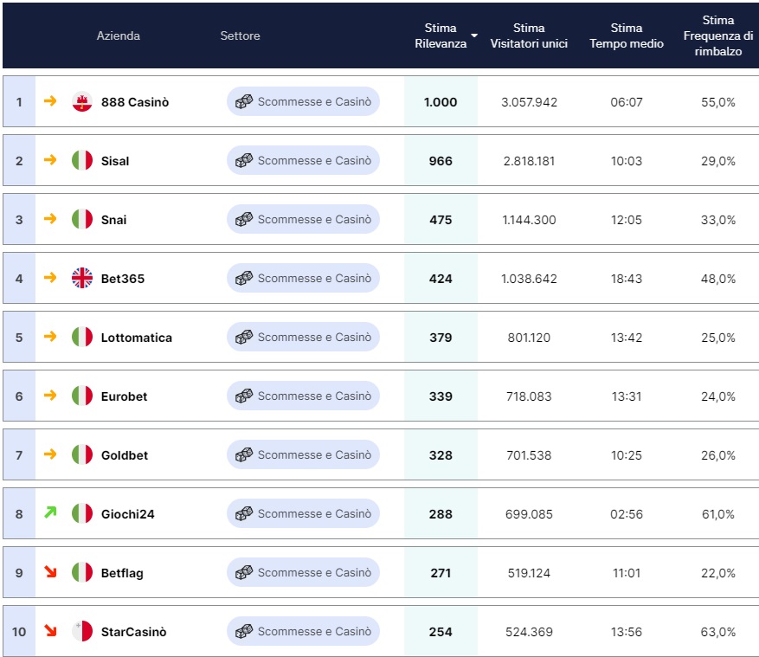Click the Malta flag beside StarCasinò
Image resolution: width=759 pixels, height=657 pixels.
(x=82, y=631)
